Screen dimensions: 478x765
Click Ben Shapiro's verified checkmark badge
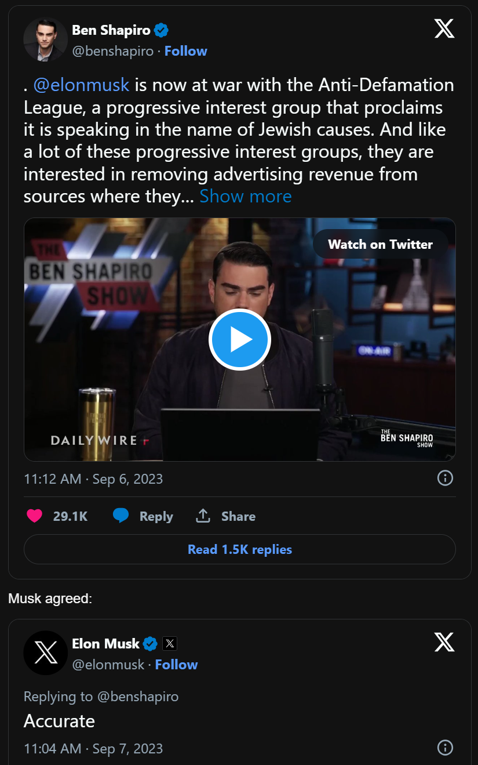coord(161,30)
